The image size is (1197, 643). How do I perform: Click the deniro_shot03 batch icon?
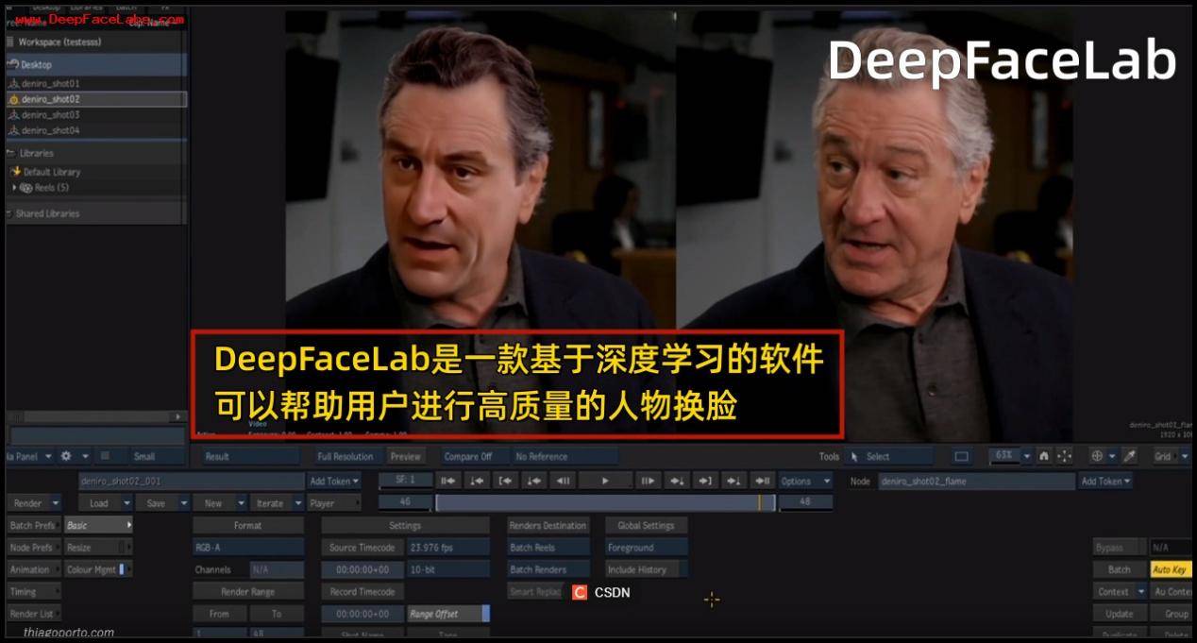(x=13, y=115)
